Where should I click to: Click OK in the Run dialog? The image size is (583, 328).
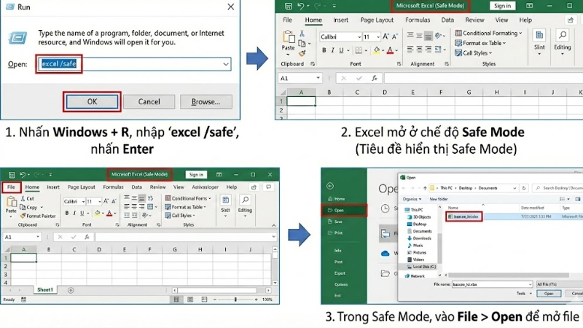[92, 101]
